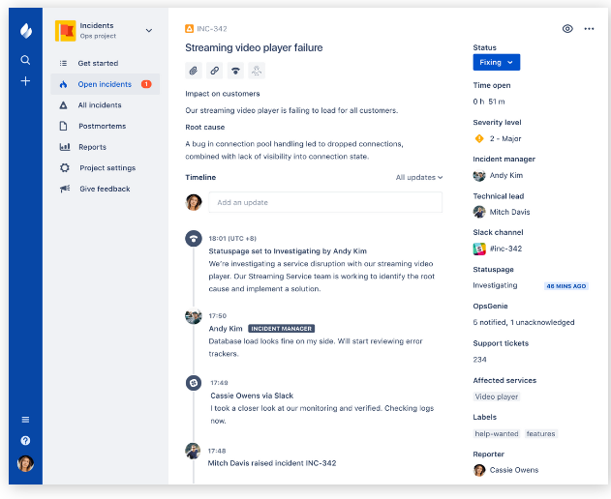Open search from the blue sidebar

[x=25, y=60]
